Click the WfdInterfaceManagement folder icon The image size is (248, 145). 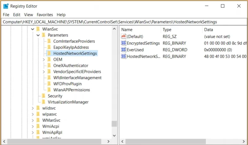tap(49, 78)
